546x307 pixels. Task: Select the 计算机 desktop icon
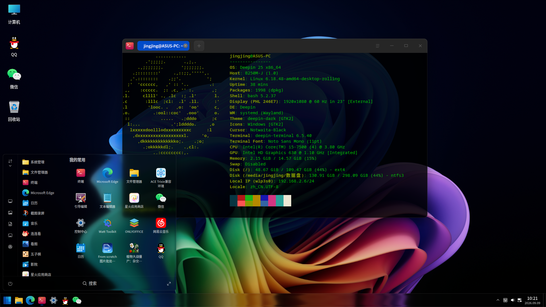click(x=14, y=14)
